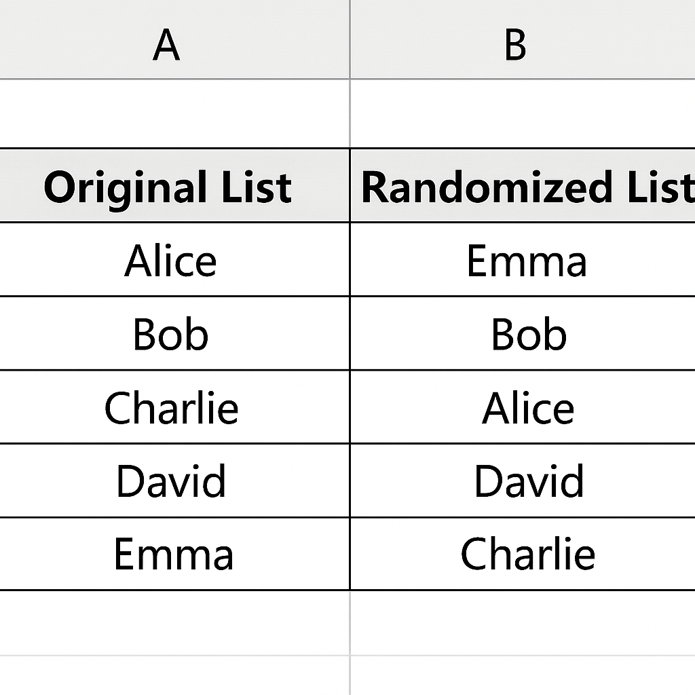Click David in the Randomized List column
This screenshot has height=695, width=695.
(529, 481)
